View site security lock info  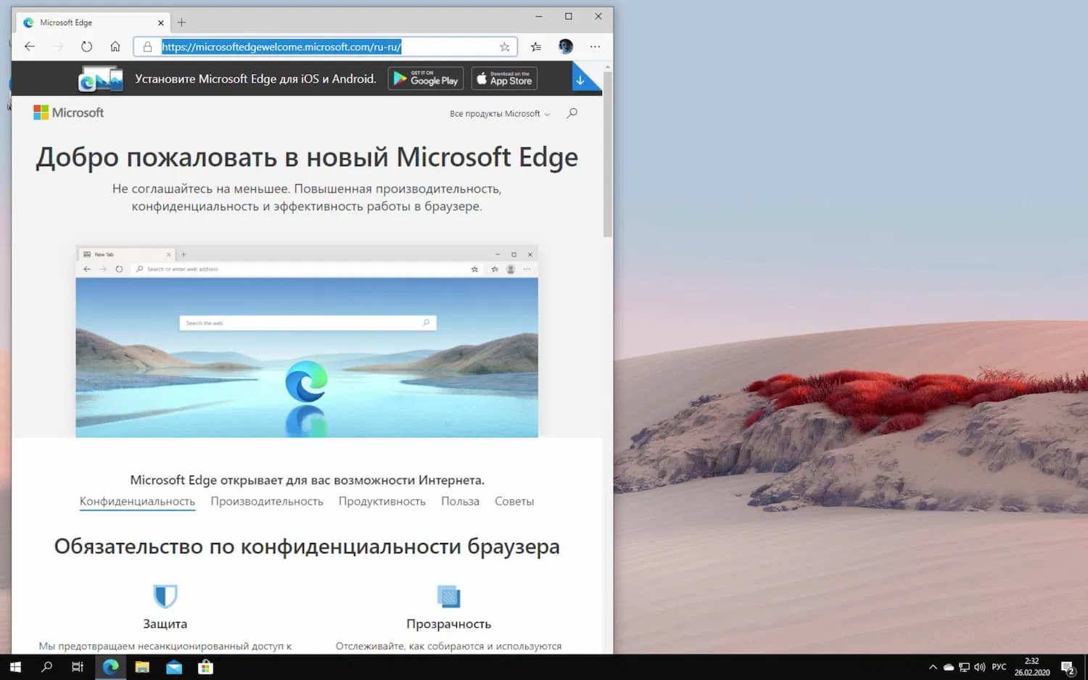pos(147,46)
